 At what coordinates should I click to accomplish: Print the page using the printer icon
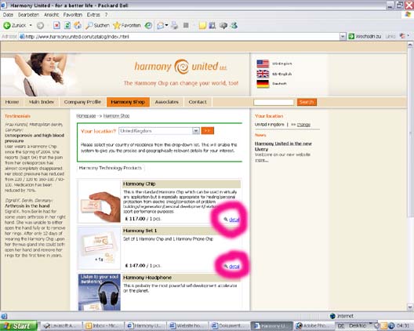(174, 25)
